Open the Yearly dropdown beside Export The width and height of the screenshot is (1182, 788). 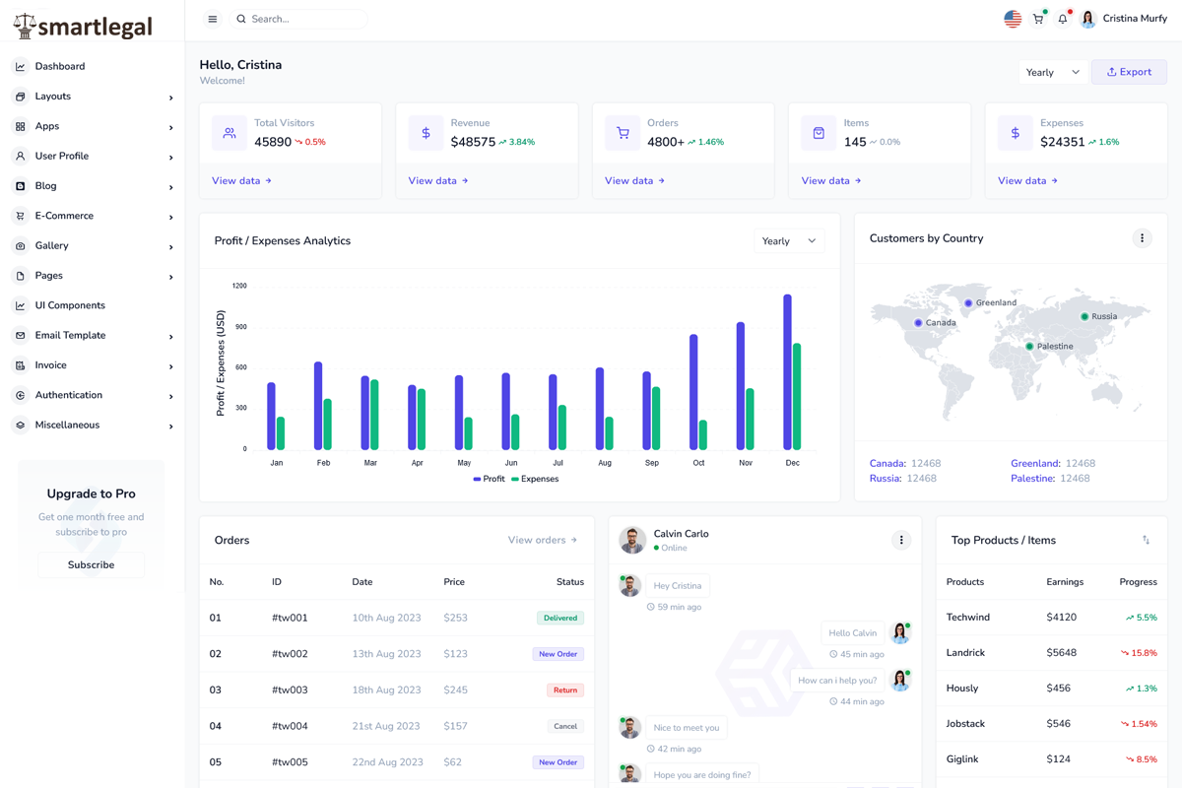pyautogui.click(x=1052, y=72)
